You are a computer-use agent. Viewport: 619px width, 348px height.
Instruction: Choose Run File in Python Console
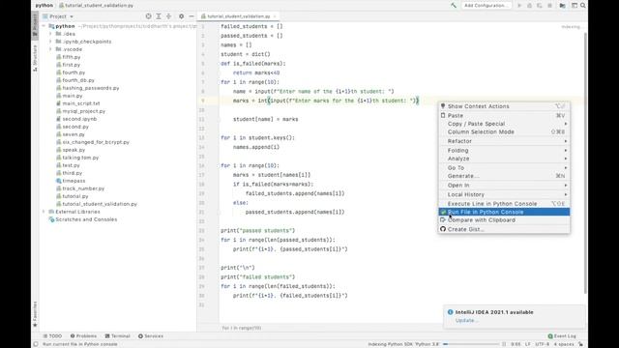coord(504,212)
